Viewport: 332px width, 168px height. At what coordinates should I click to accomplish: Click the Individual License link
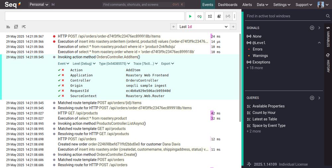click(293, 164)
